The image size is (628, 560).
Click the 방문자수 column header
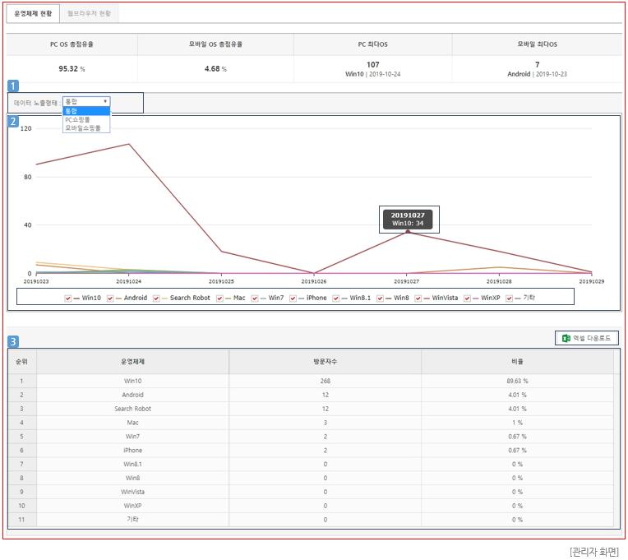326,362
